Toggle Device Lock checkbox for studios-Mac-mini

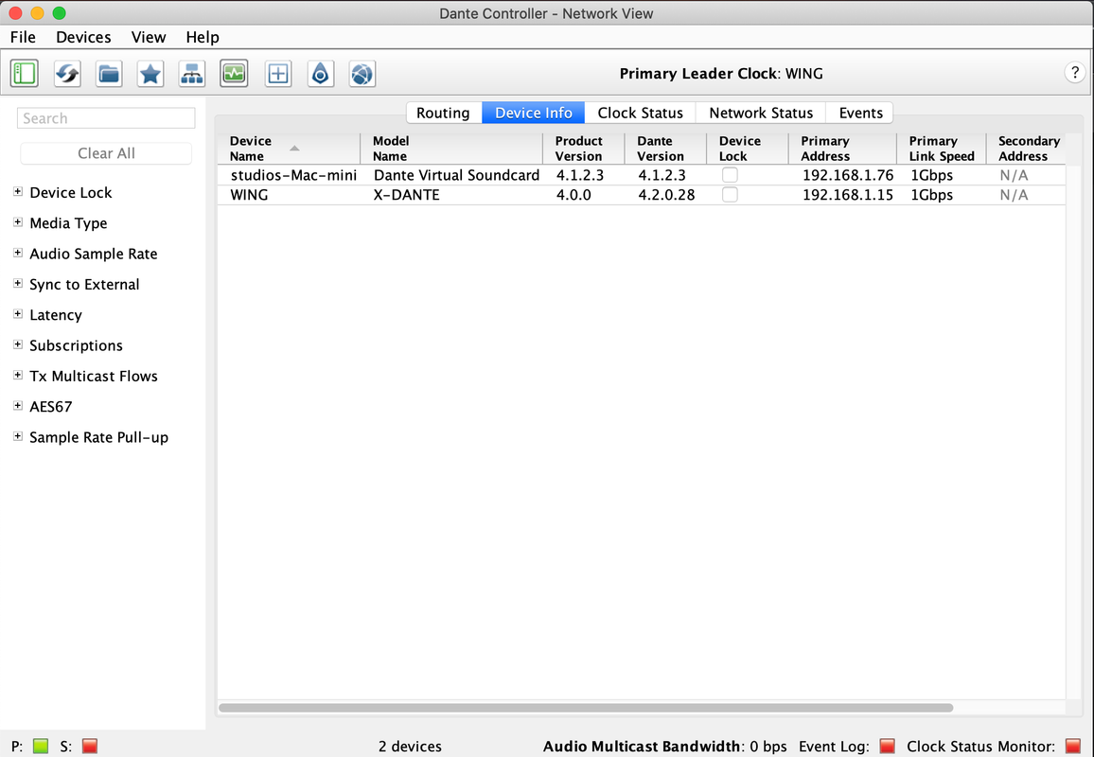pyautogui.click(x=730, y=174)
